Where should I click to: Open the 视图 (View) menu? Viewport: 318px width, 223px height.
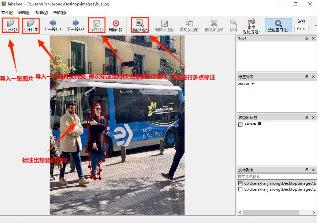[42, 12]
